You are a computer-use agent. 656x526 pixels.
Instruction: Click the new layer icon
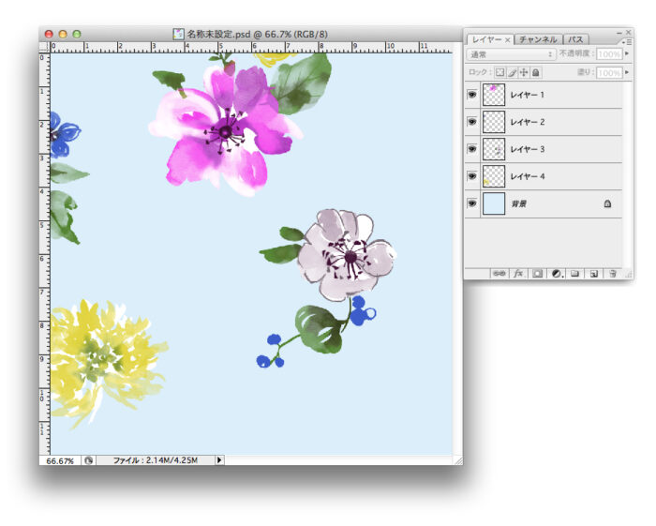[x=592, y=274]
